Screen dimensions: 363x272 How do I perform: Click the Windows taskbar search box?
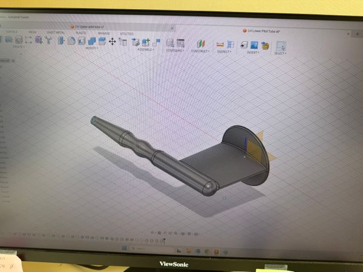pyautogui.click(x=152, y=249)
